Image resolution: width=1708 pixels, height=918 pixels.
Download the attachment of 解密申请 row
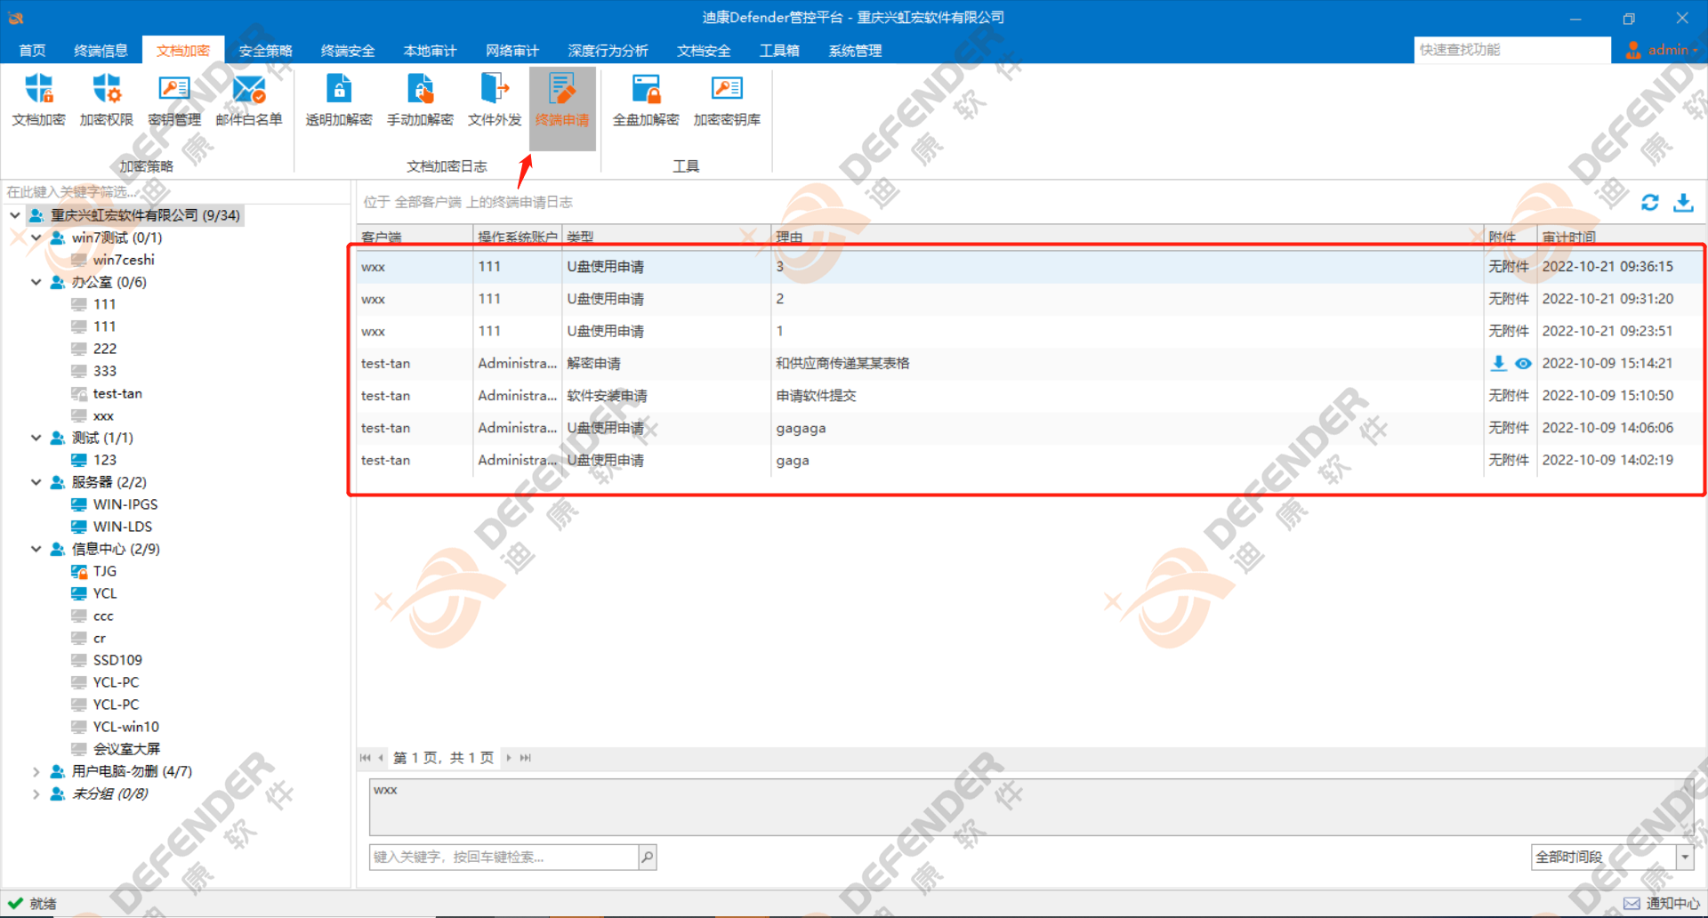[1499, 363]
